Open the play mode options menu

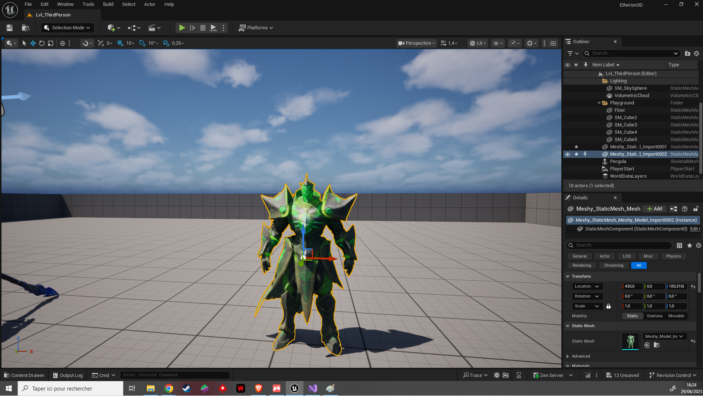click(x=223, y=28)
